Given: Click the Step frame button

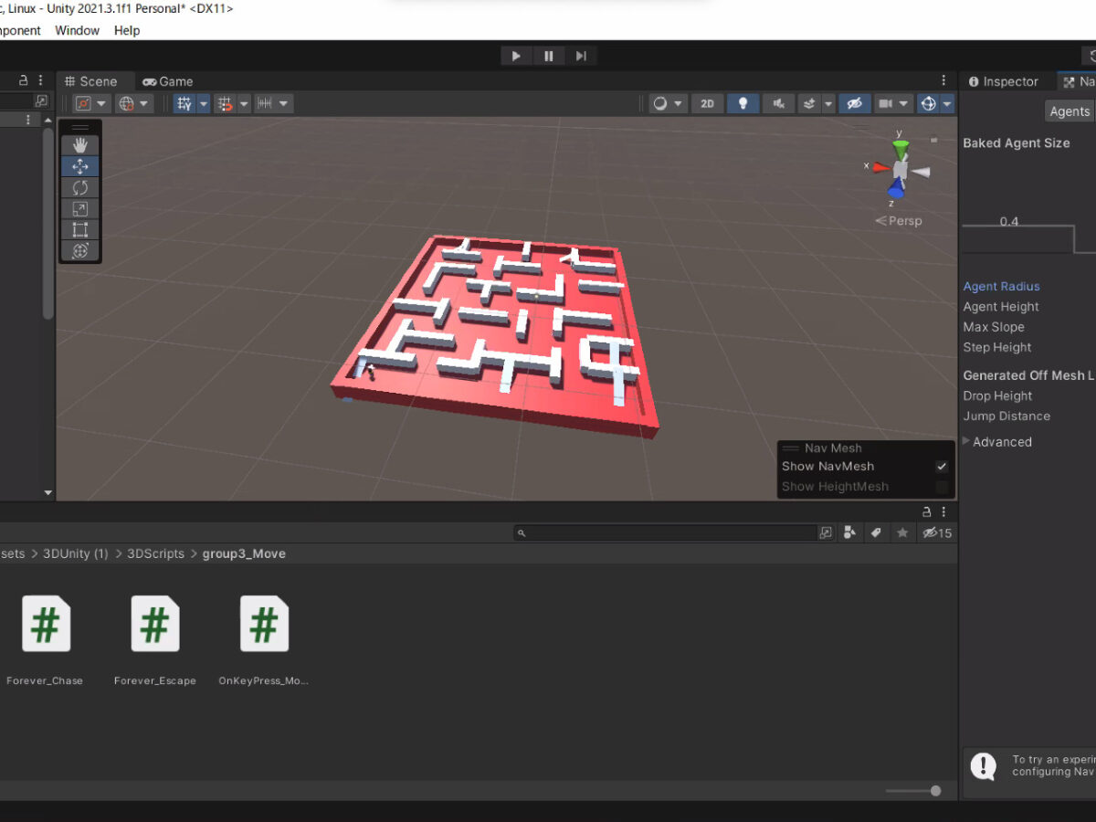Looking at the screenshot, I should [580, 56].
